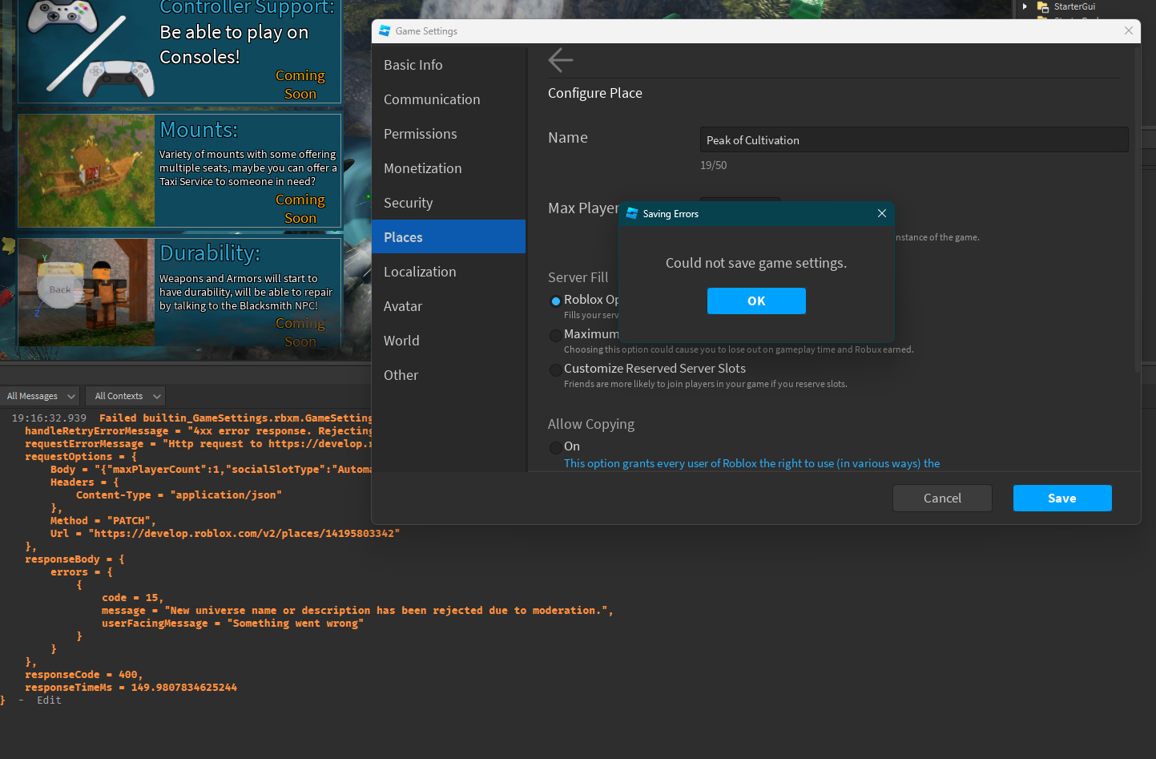Open the All Contexts filter dropdown
1156x759 pixels.
pyautogui.click(x=125, y=395)
